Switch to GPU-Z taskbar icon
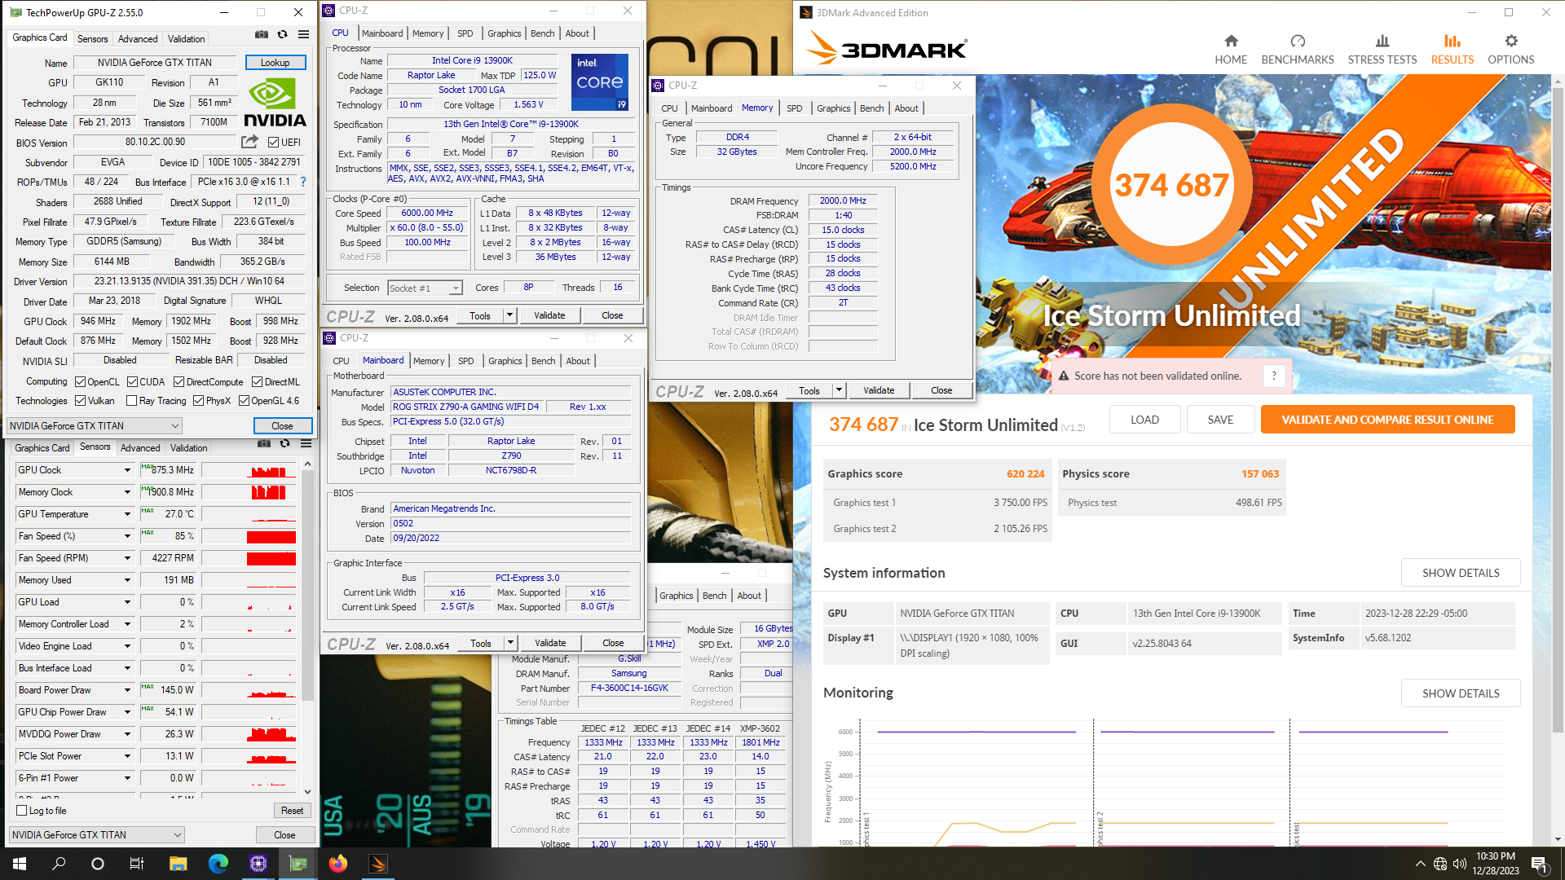Image resolution: width=1565 pixels, height=880 pixels. click(298, 864)
